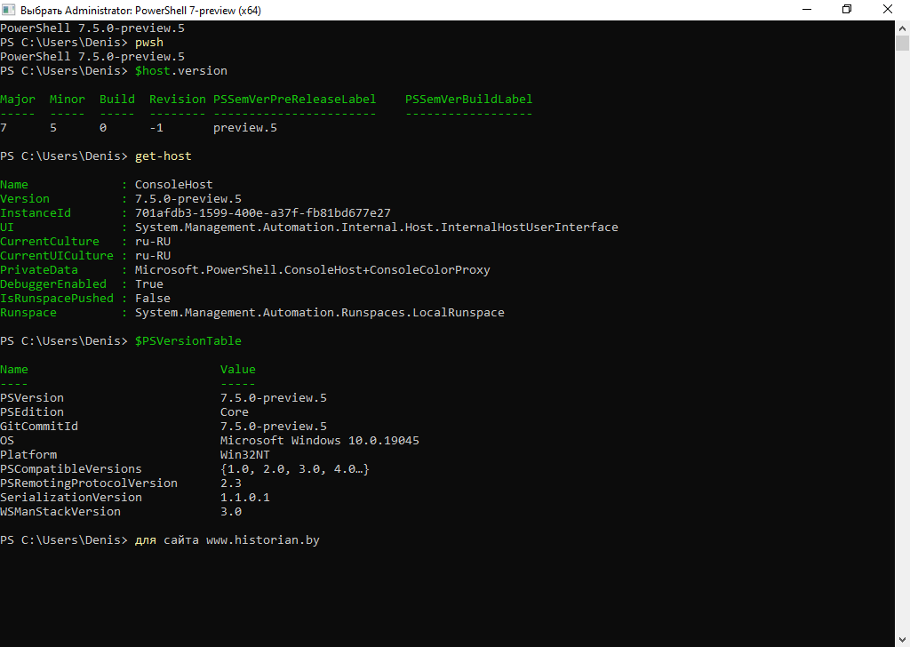Click the ConsoleHost name value
This screenshot has width=910, height=647.
point(173,185)
